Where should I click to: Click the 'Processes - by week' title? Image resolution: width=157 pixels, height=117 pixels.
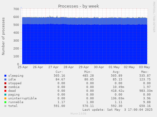coord(79,6)
